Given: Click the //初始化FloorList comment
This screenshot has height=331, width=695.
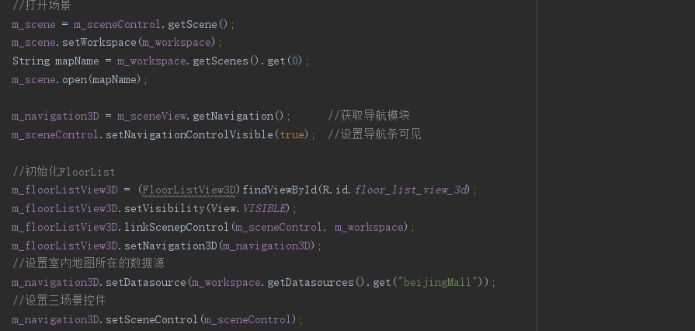Looking at the screenshot, I should pyautogui.click(x=64, y=172).
